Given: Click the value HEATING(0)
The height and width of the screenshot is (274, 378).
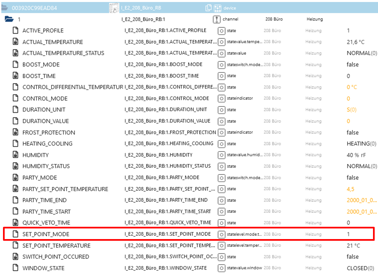Looking at the screenshot, I should pos(361,144).
